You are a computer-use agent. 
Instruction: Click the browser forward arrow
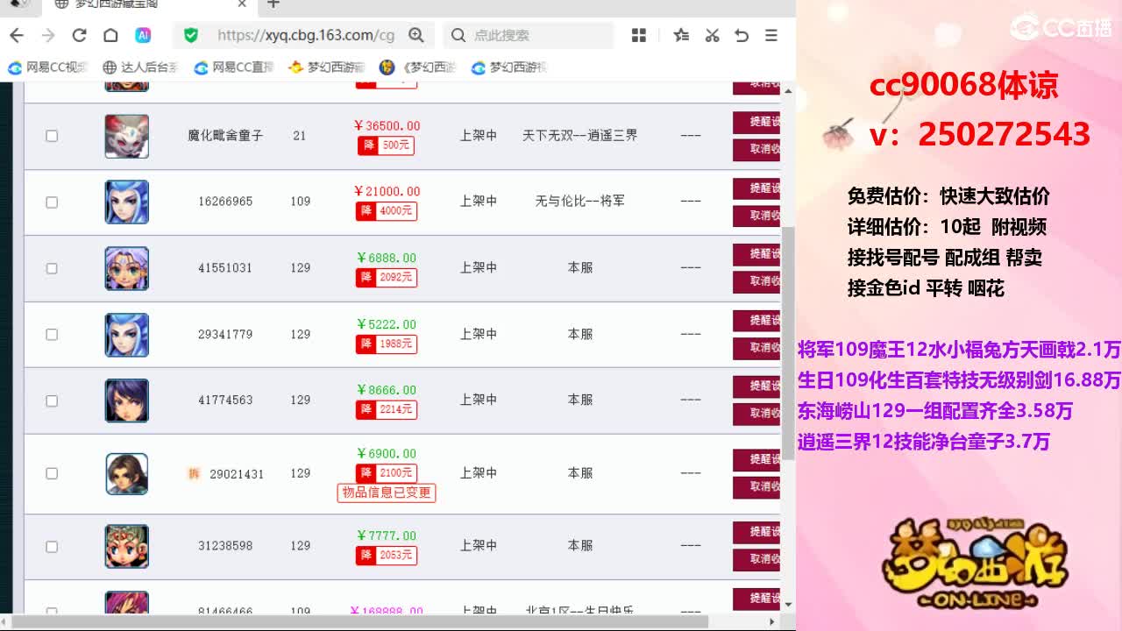point(48,35)
